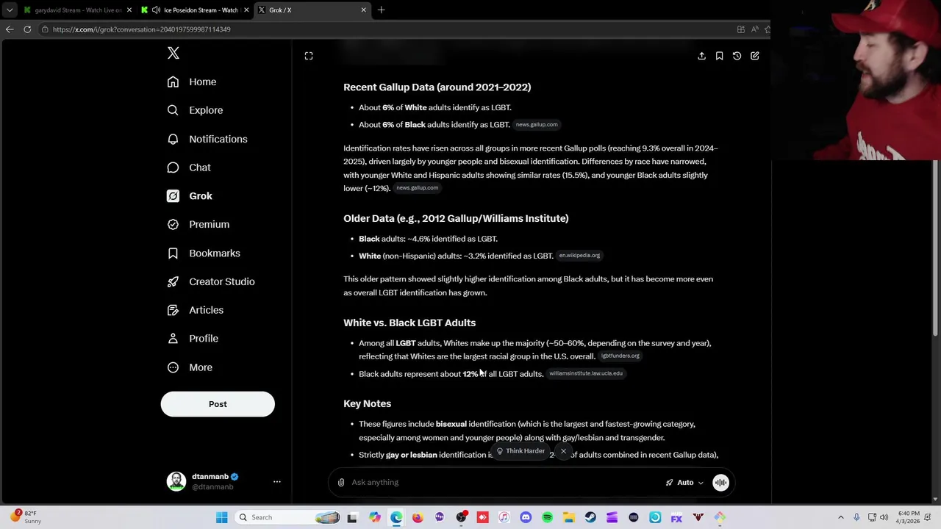This screenshot has width=941, height=529.
Task: Open the Auto model dropdown
Action: pyautogui.click(x=684, y=483)
